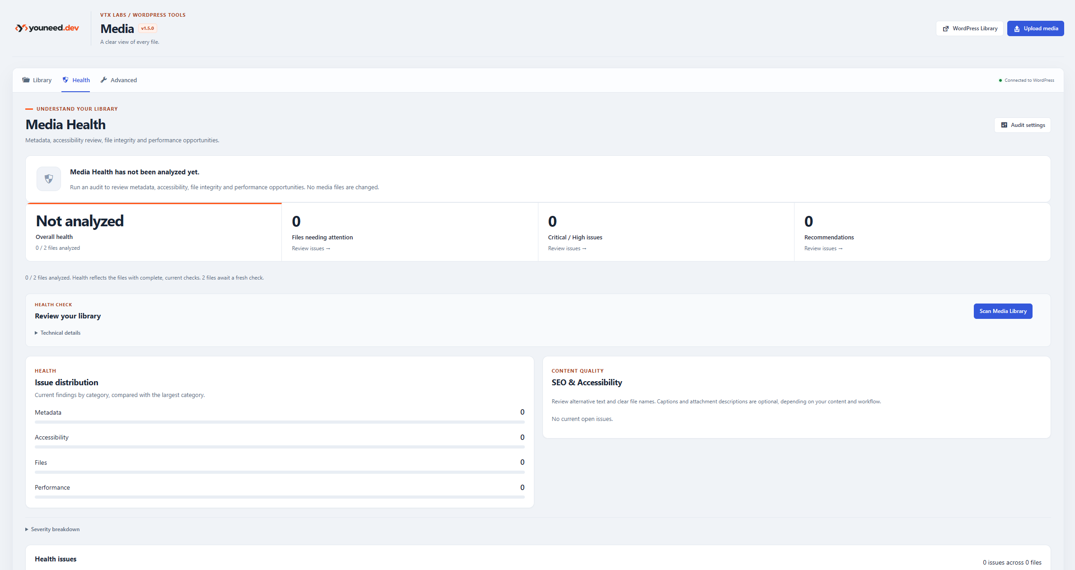Click the Files needing attention count
Image resolution: width=1075 pixels, height=570 pixels.
pyautogui.click(x=296, y=221)
